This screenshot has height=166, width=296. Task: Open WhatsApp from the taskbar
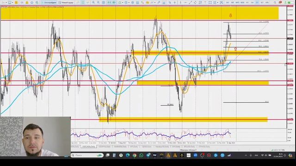(141, 155)
